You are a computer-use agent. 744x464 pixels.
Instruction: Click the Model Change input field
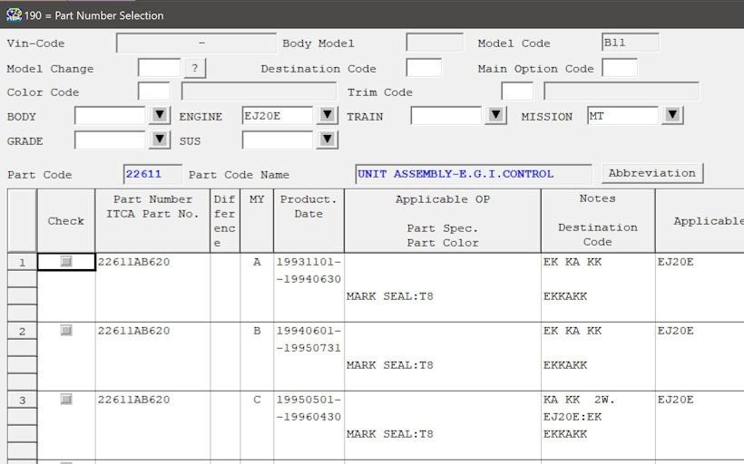pyautogui.click(x=160, y=67)
